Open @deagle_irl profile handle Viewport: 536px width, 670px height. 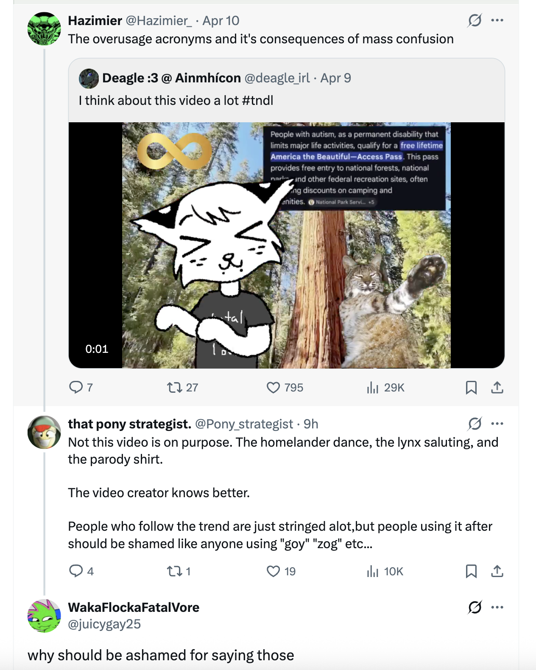(277, 78)
